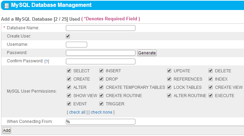Open the Confirm Password help [?] link
The width and height of the screenshot is (244, 136).
(x=47, y=61)
